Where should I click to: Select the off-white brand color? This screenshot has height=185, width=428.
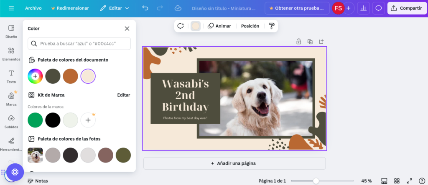70,120
